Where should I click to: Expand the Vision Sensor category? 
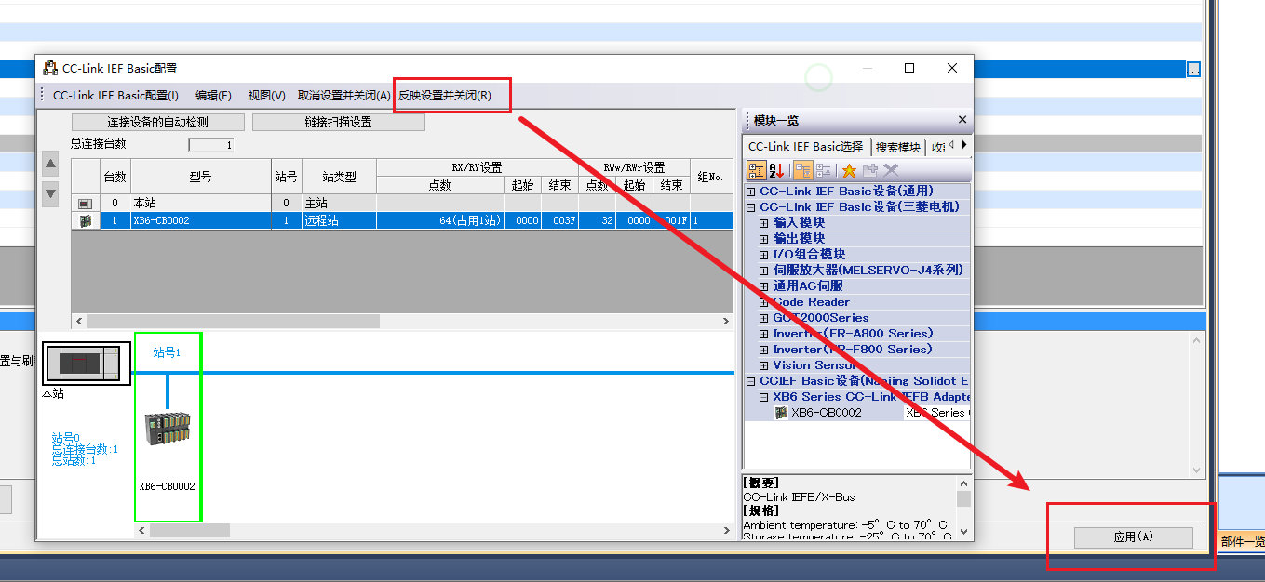[764, 365]
